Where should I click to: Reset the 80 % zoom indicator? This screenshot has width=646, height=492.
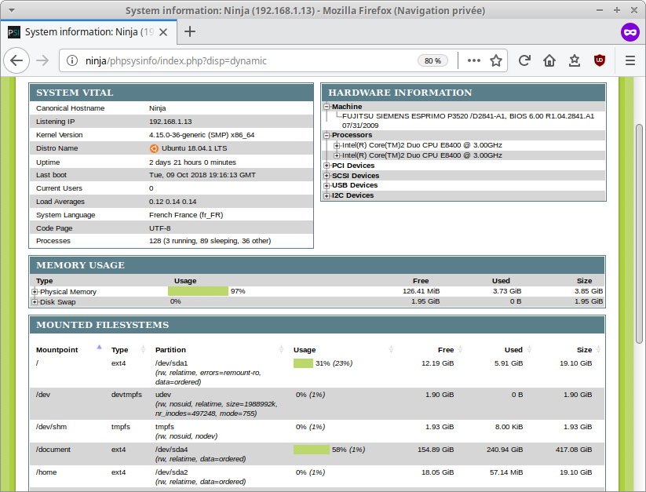[x=432, y=60]
